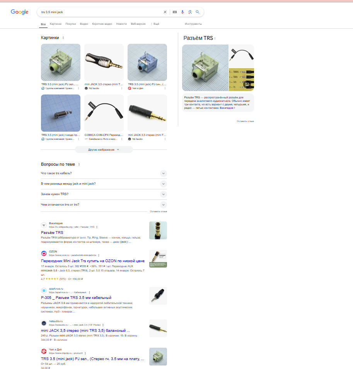Search by image with Lens icon

[190, 12]
